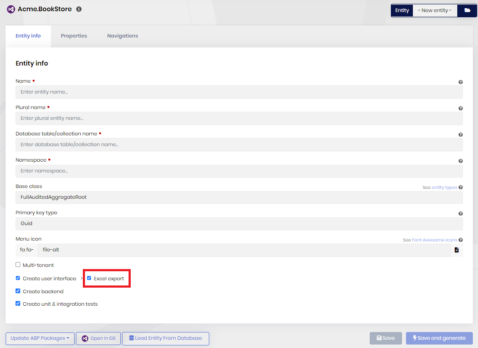The image size is (478, 348).
Task: Click the Save and generate button
Action: pos(439,338)
